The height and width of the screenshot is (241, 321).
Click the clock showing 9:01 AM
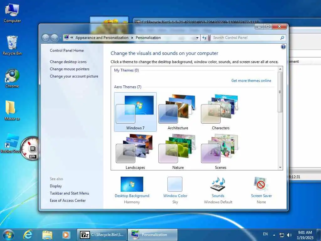[305, 235]
